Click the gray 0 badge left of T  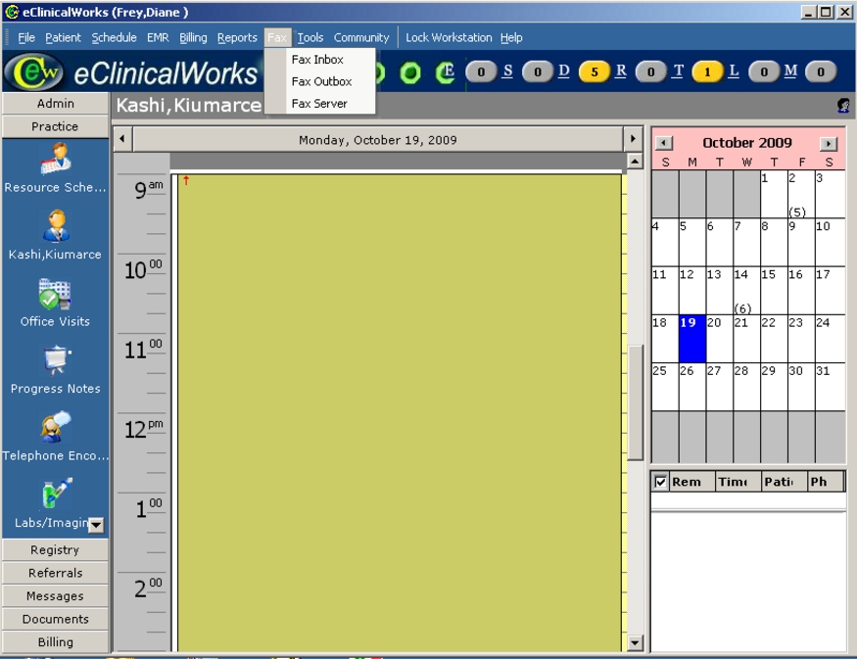[651, 71]
